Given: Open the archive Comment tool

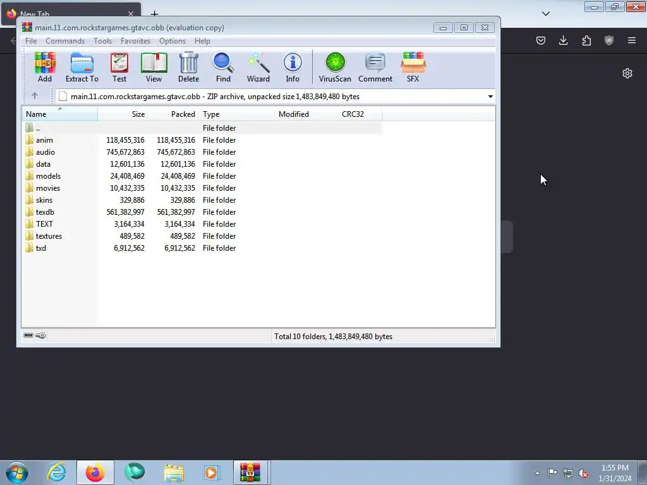Looking at the screenshot, I should coord(375,67).
